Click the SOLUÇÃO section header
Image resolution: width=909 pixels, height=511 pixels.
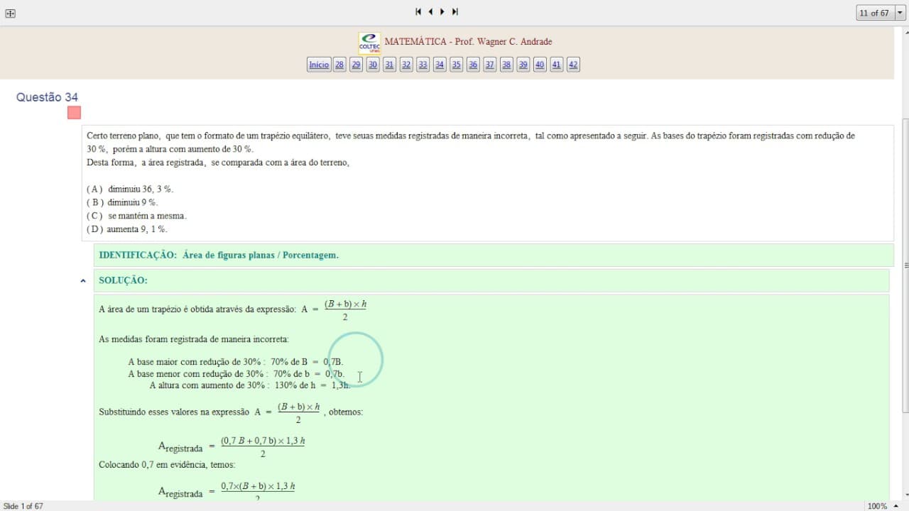[x=491, y=280]
